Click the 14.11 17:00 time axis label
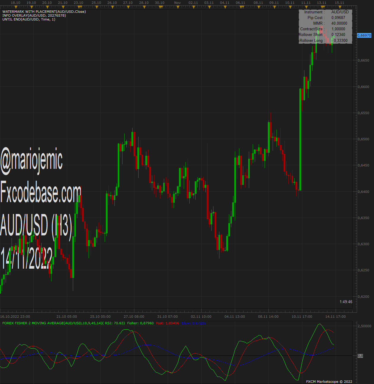The height and width of the screenshot is (384, 374). click(336, 317)
